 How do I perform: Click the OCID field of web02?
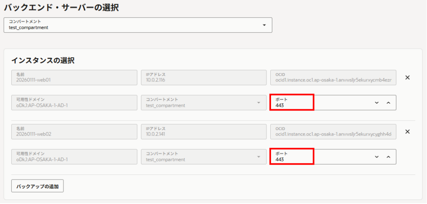coord(333,132)
